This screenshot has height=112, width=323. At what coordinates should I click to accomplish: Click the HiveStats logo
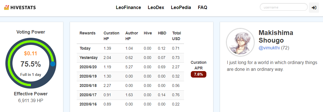[x=20, y=8]
